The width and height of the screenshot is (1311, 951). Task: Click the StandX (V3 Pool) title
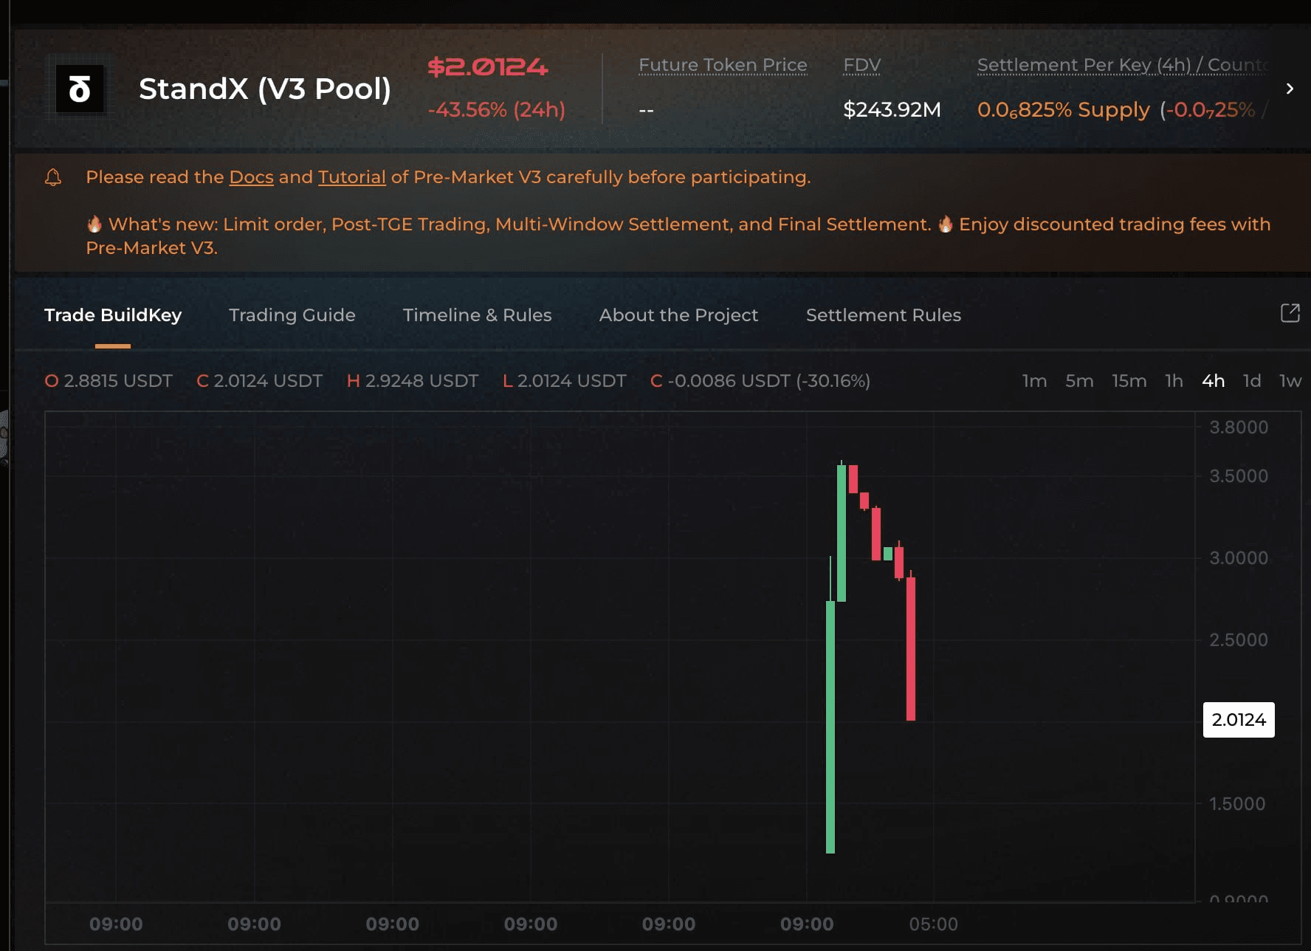tap(265, 89)
